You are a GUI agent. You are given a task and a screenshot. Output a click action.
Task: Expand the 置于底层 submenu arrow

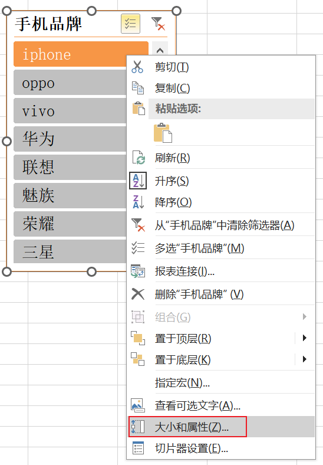point(305,359)
